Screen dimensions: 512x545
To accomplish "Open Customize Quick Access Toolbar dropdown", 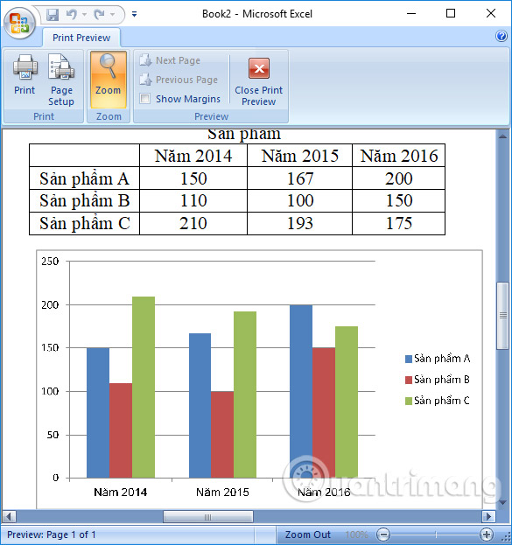I will coord(134,14).
